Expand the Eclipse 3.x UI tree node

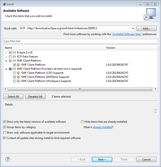tap(6, 52)
